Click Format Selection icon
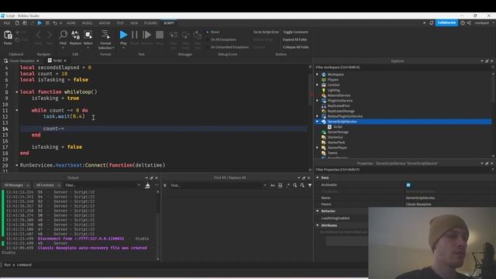Image resolution: width=496 pixels, height=279 pixels. (105, 36)
